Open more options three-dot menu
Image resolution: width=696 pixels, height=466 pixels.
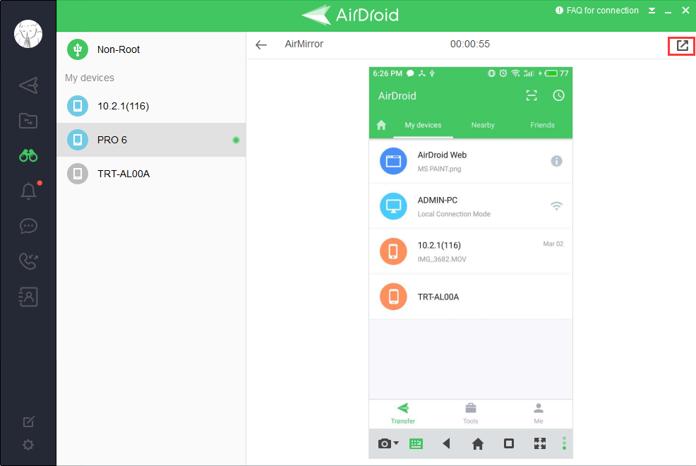564,443
